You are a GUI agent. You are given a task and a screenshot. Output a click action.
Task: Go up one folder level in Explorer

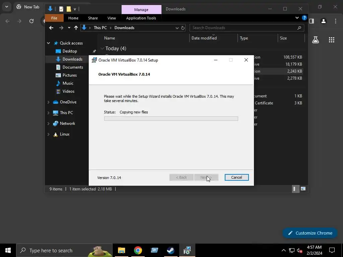coord(76,28)
